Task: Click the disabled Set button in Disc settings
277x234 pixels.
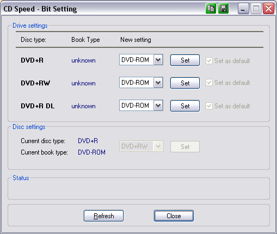Action: click(x=185, y=147)
